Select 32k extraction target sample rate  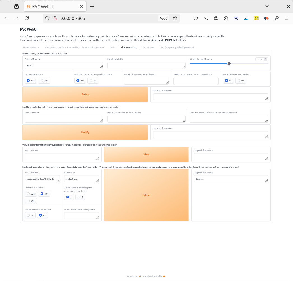click(31, 194)
